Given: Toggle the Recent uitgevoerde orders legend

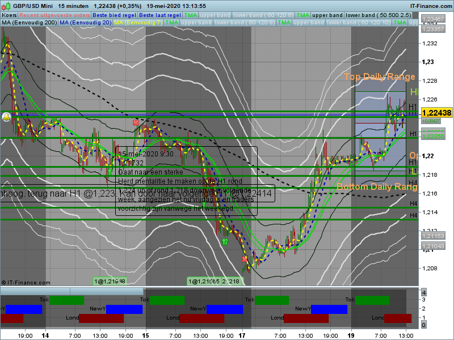Looking at the screenshot, I should point(54,15).
